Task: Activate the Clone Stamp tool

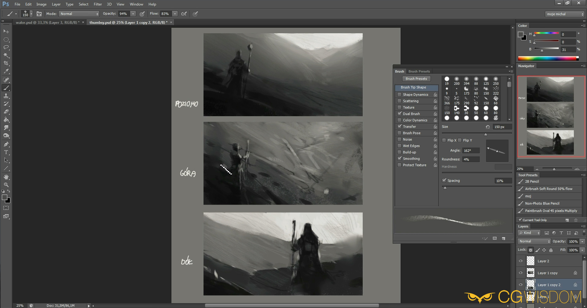Action: tap(6, 96)
